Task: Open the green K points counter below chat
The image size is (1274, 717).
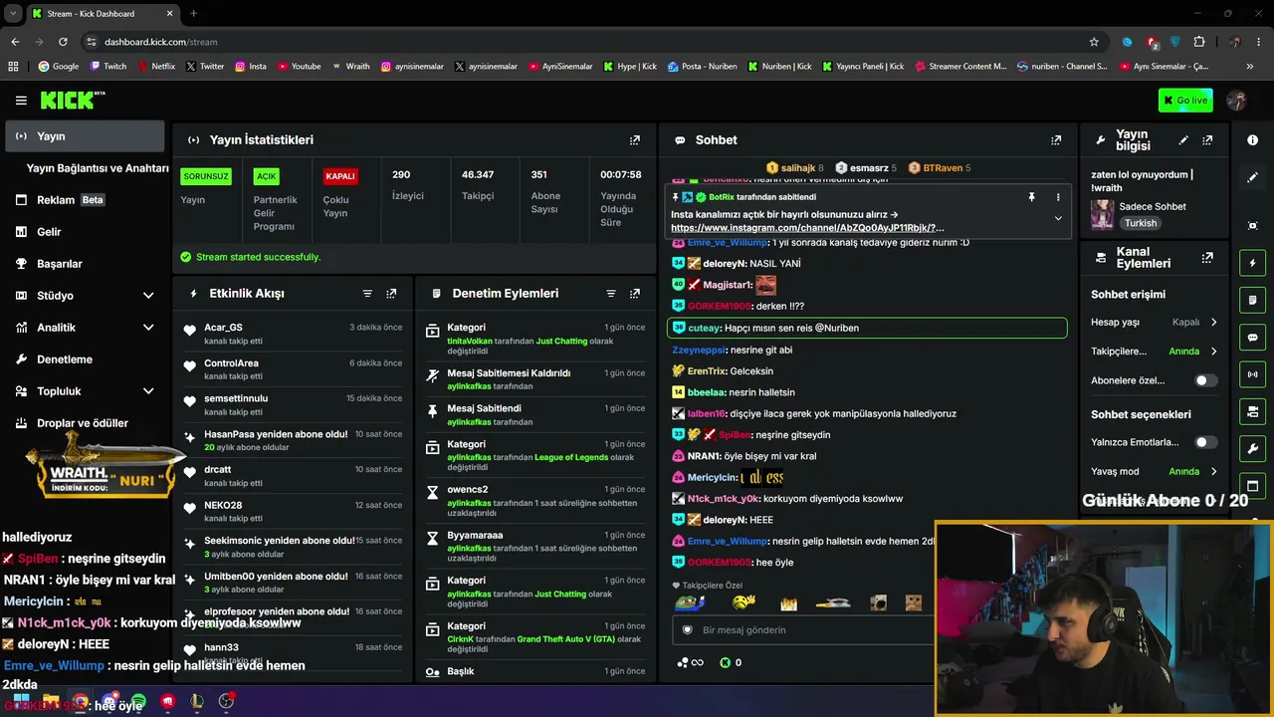Action: click(731, 662)
